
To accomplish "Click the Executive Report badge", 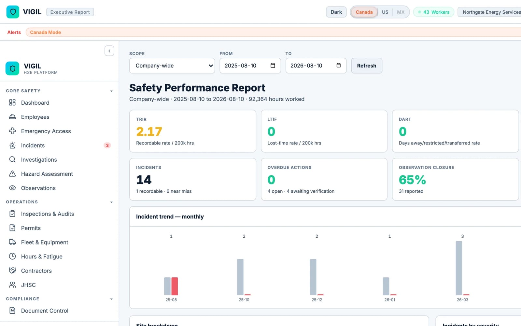I will click(70, 12).
